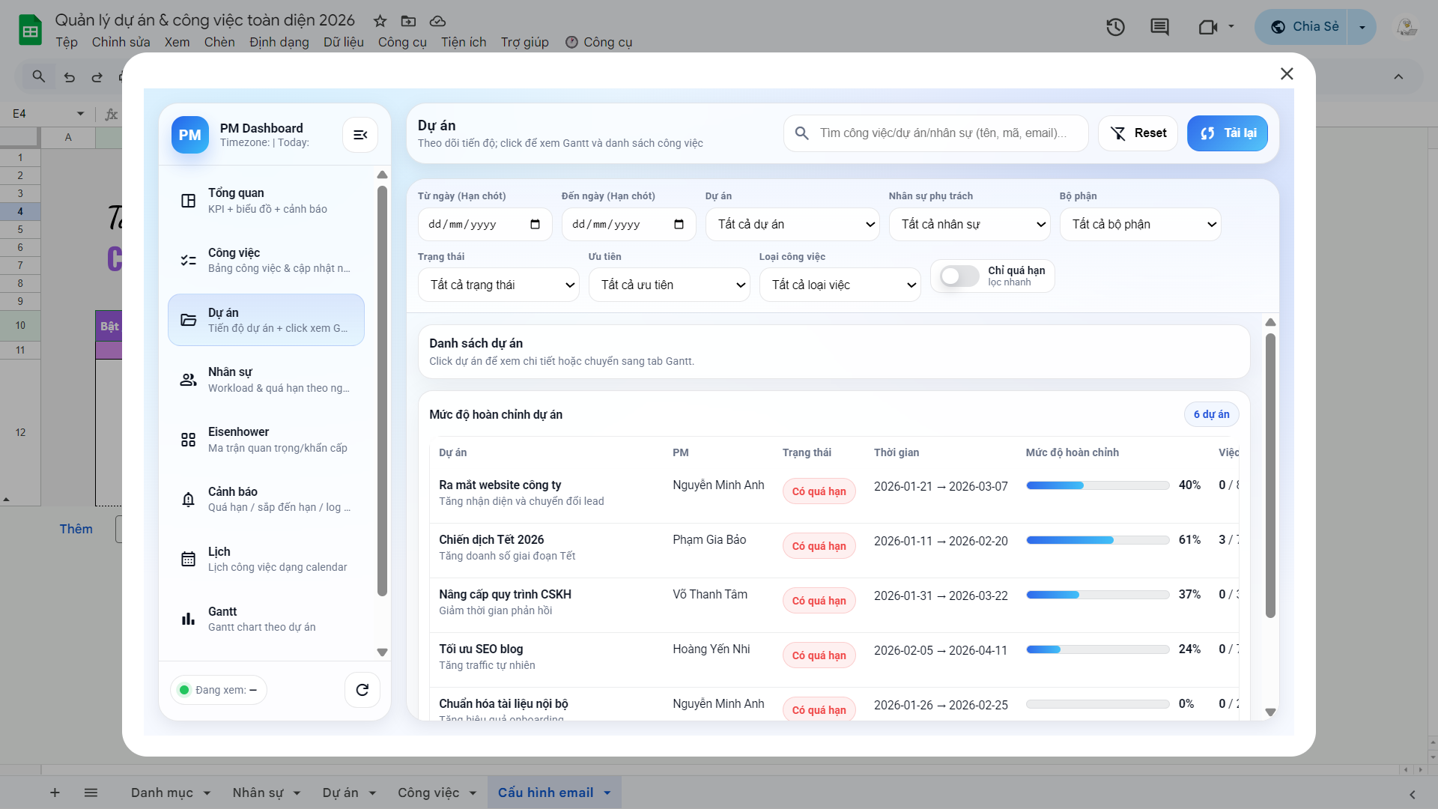This screenshot has height=809, width=1438.
Task: Open the Nhân sự people sidebar item
Action: [266, 380]
